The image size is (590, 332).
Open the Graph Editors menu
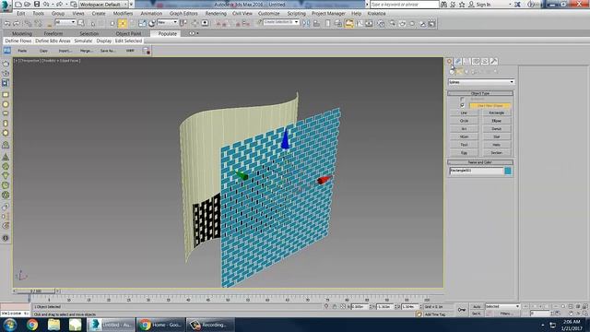(183, 13)
